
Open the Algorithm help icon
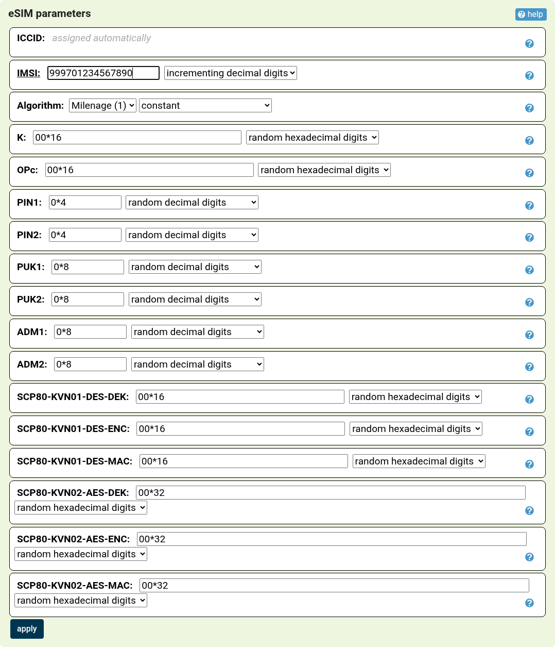coord(529,108)
